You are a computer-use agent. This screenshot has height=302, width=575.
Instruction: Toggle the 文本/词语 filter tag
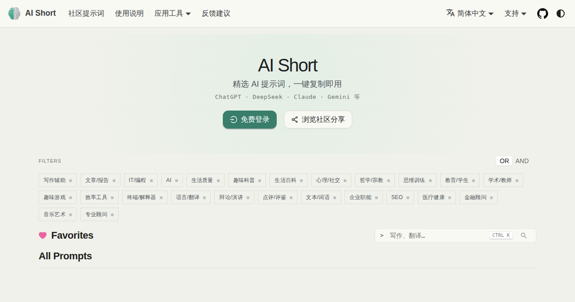[x=321, y=197]
